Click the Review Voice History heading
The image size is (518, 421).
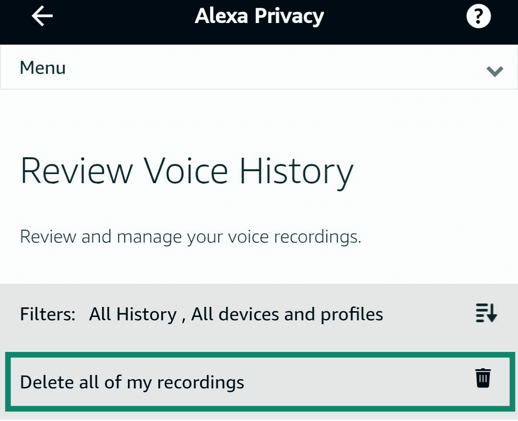[186, 170]
